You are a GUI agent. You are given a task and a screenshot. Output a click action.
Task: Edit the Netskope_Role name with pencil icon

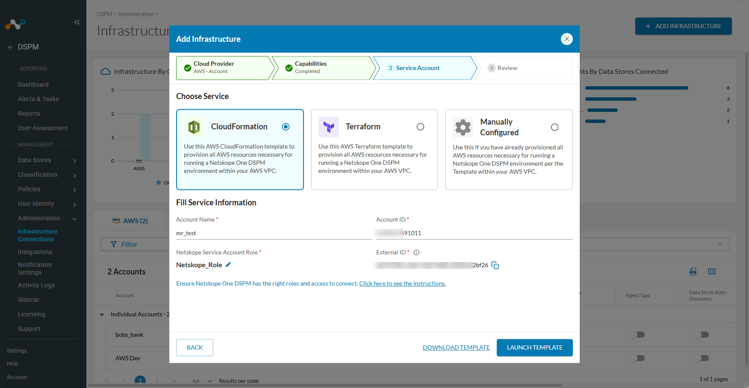(228, 265)
